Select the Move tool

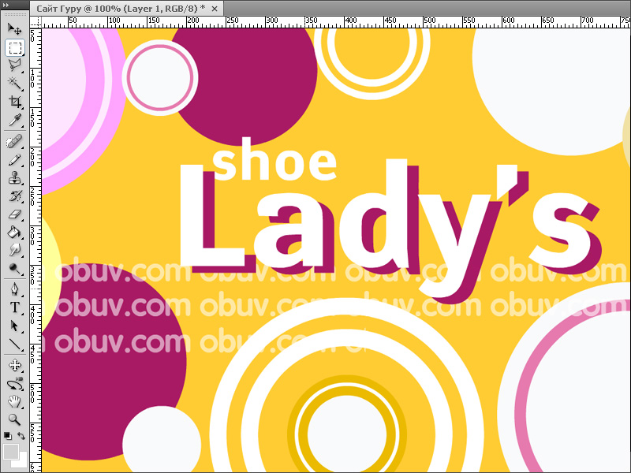[14, 29]
